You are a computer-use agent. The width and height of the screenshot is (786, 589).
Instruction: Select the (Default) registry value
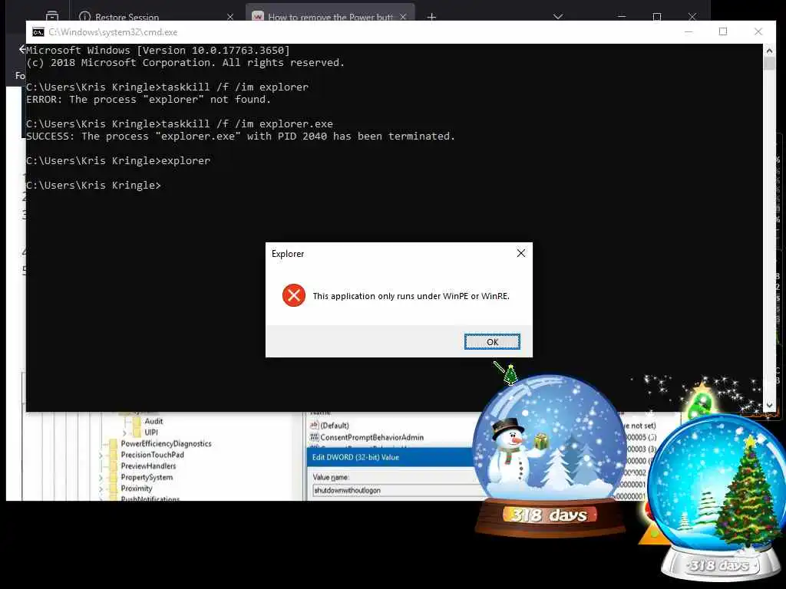tap(335, 426)
